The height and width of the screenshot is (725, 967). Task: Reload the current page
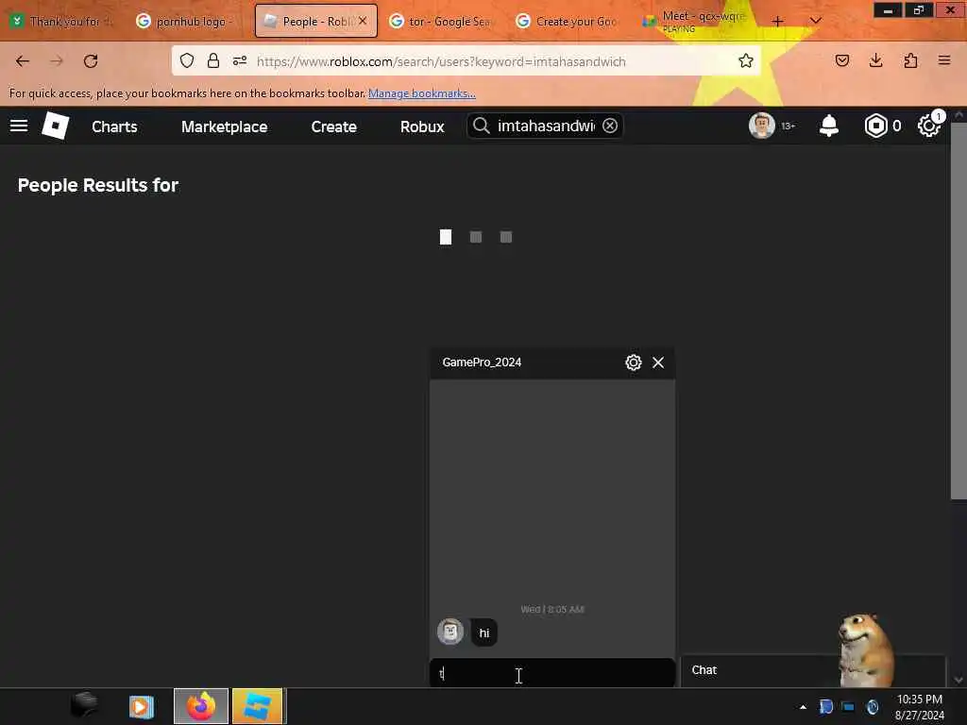91,61
